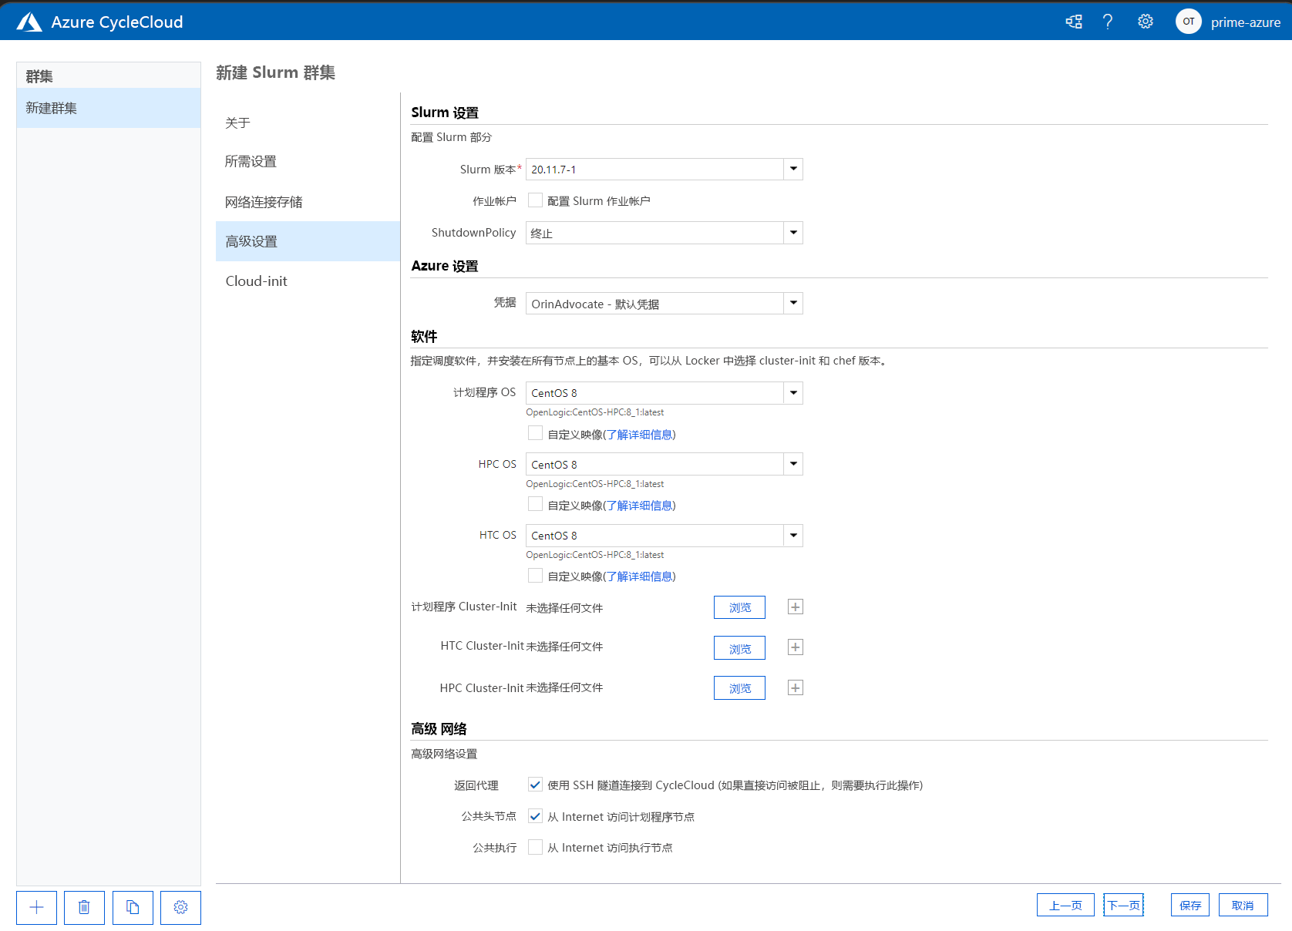Browse file for 计划程序 Cluster-Init
1292x931 pixels.
[739, 607]
